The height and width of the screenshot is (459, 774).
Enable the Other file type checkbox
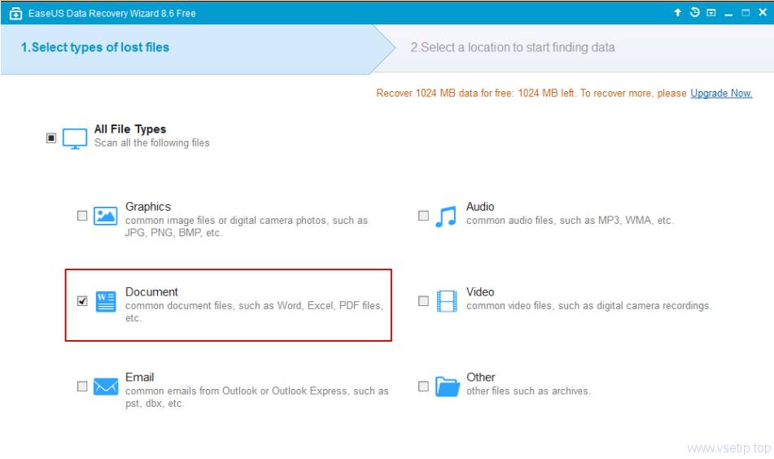pyautogui.click(x=423, y=386)
